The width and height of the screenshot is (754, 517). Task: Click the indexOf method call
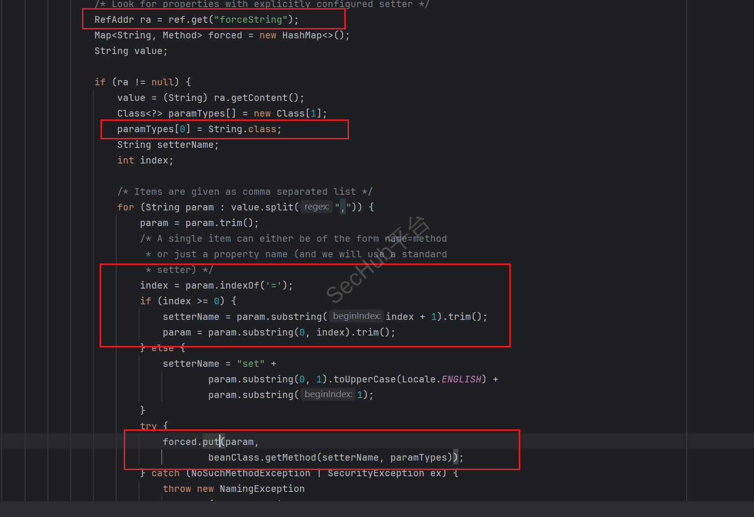(x=239, y=285)
